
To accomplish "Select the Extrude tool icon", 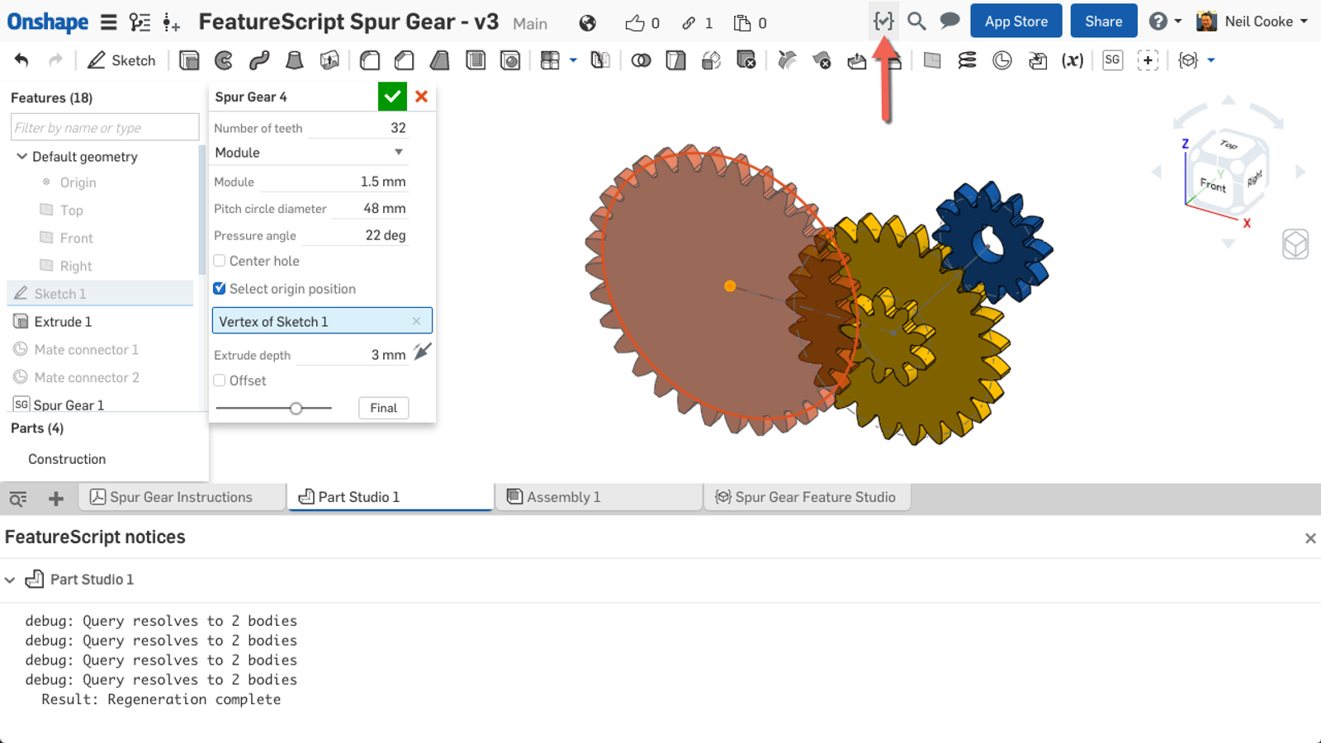I will click(189, 60).
